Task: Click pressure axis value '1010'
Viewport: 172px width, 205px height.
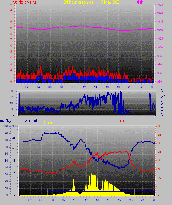Action: (x=160, y=30)
